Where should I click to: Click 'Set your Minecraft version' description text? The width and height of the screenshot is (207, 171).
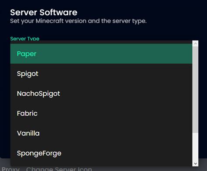coord(78,21)
